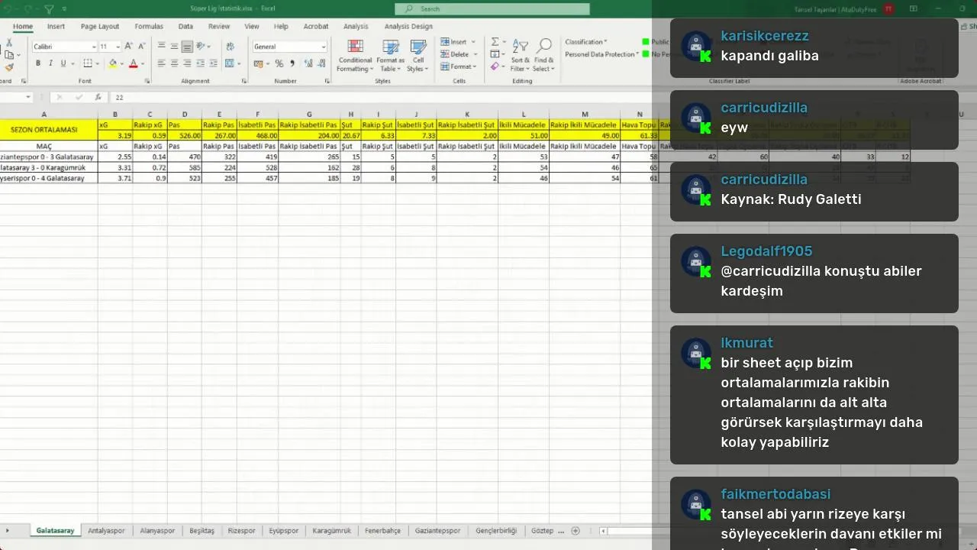
Task: Switch to the Antalyaspor sheet tab
Action: (x=106, y=530)
